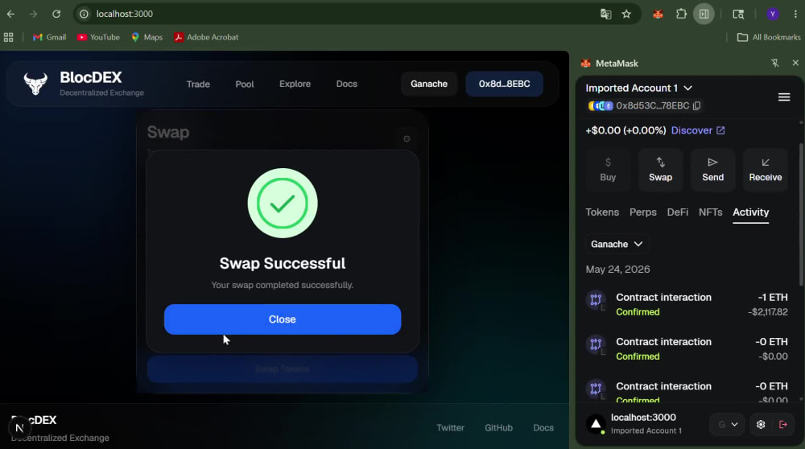Click the MetaMask Send button

pyautogui.click(x=712, y=170)
